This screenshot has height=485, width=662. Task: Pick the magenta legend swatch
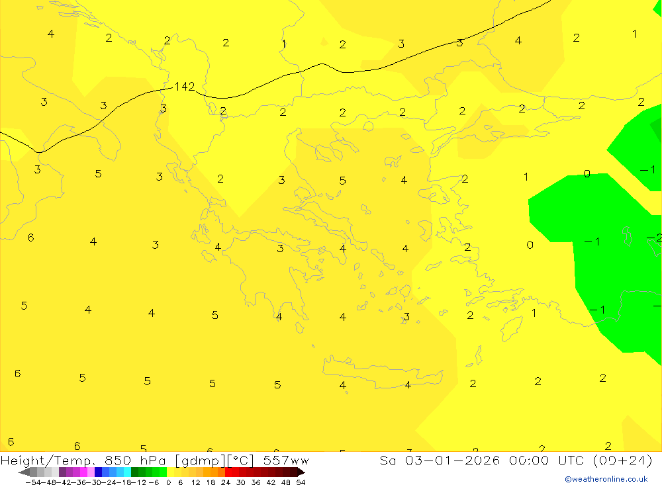tap(83, 472)
